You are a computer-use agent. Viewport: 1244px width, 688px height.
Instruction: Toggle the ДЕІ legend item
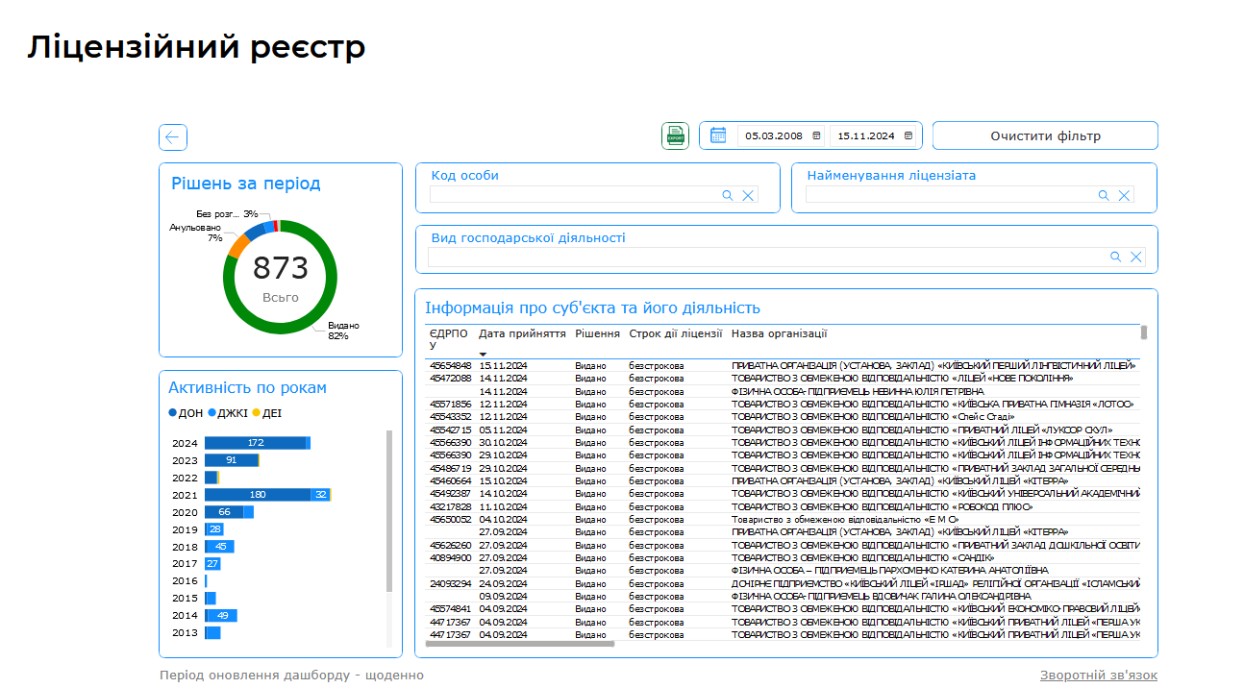[x=267, y=413]
